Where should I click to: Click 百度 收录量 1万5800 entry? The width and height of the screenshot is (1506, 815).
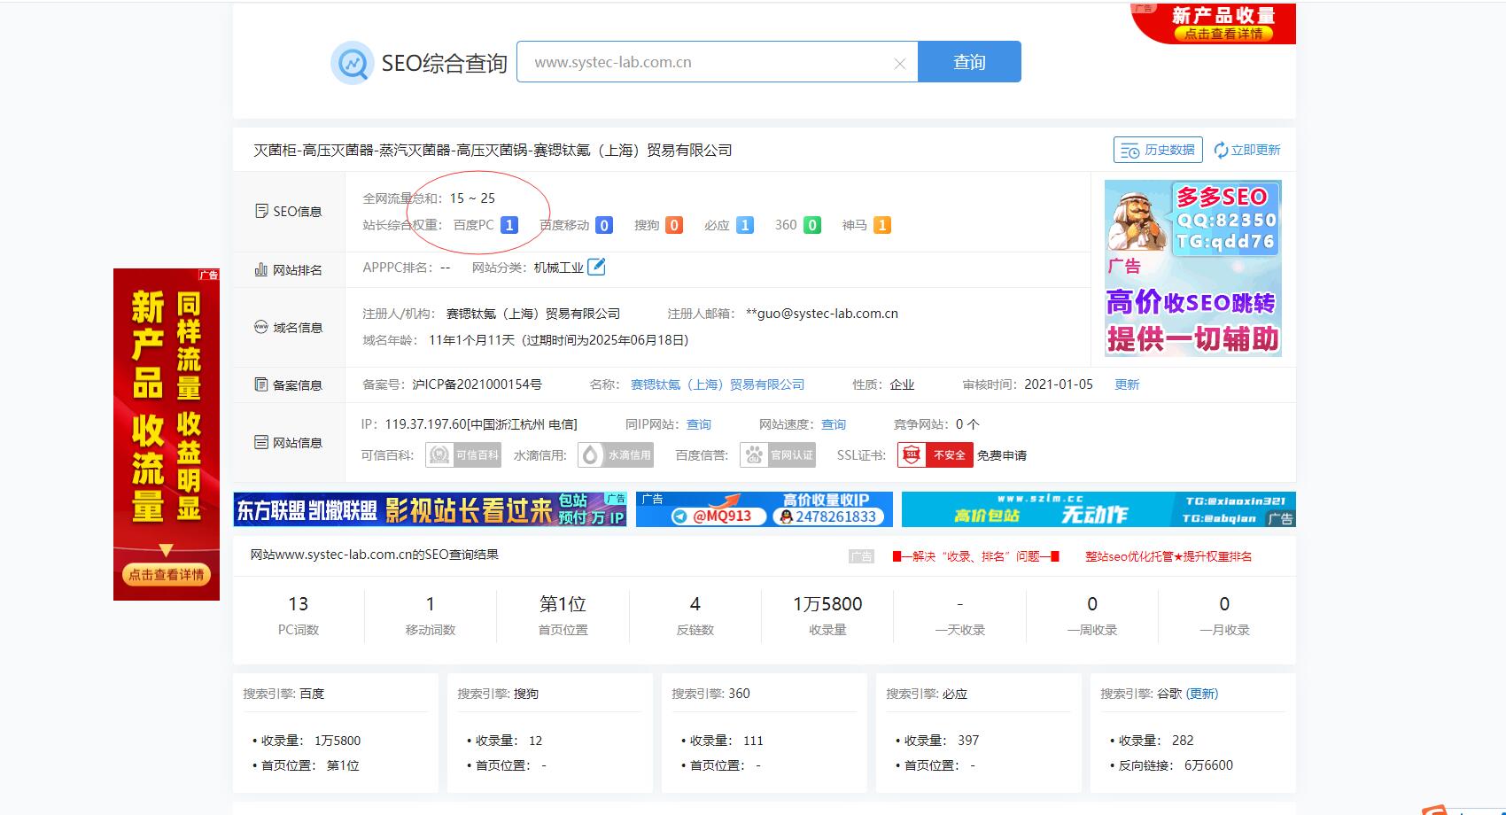[311, 741]
